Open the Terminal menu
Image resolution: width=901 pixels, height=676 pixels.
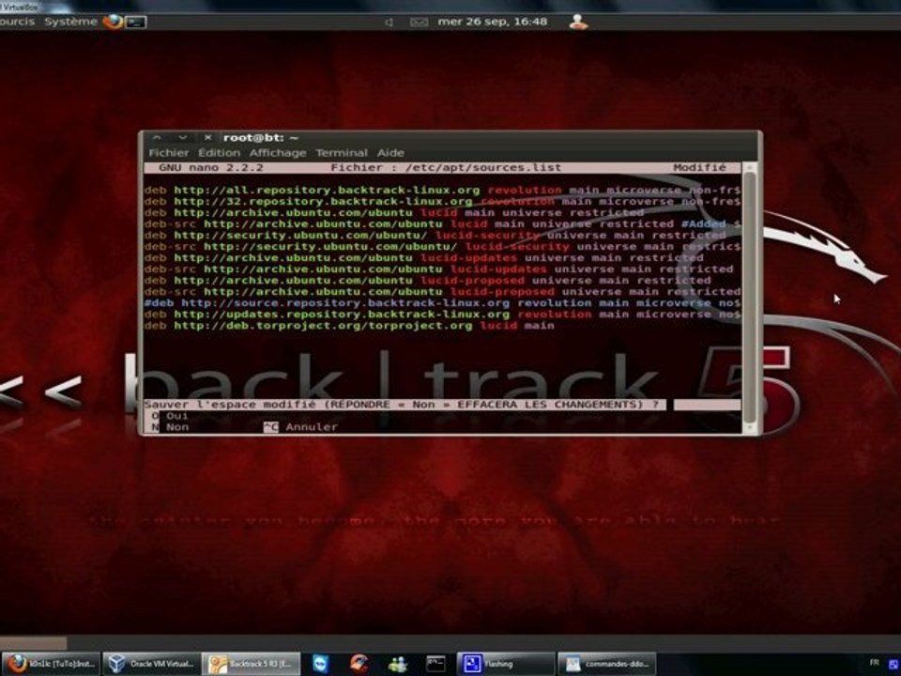[342, 153]
